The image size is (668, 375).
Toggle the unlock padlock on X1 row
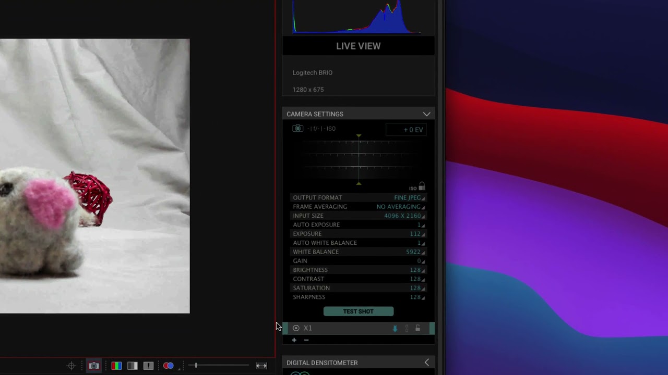pos(417,328)
